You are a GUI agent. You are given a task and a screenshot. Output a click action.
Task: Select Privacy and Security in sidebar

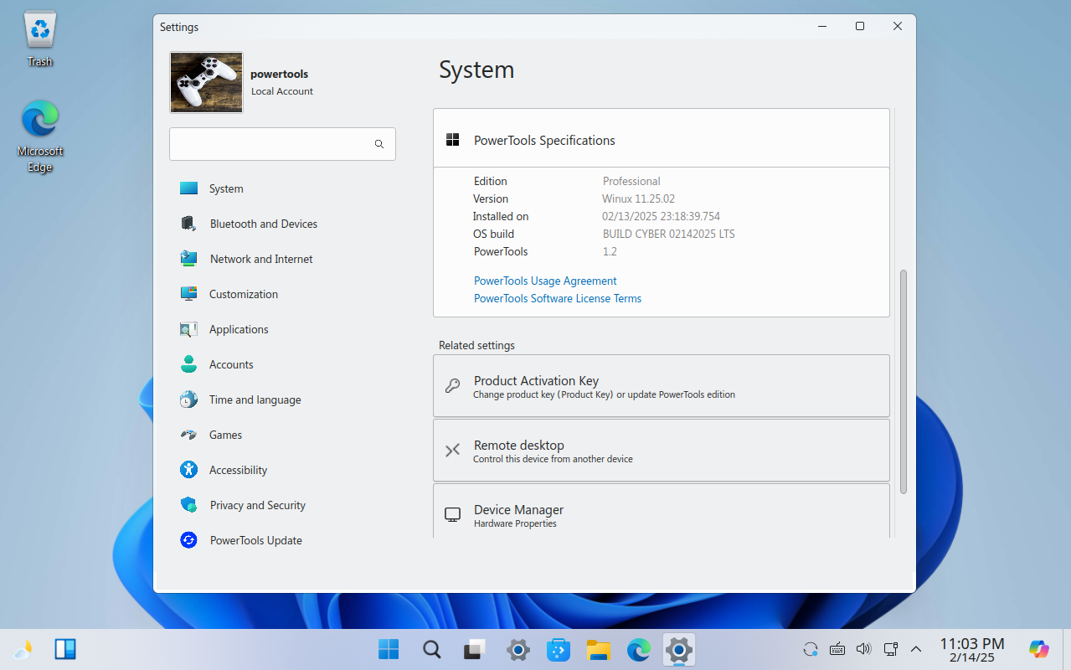point(282,505)
